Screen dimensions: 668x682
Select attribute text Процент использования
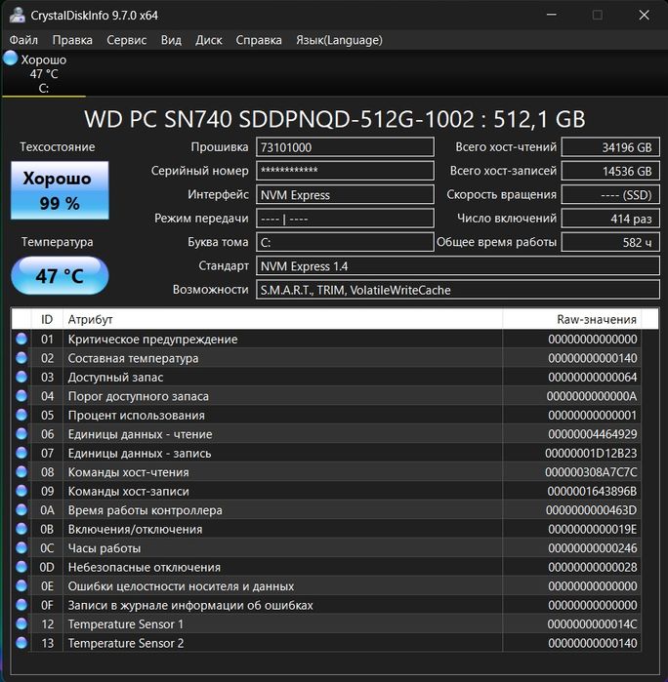click(137, 416)
